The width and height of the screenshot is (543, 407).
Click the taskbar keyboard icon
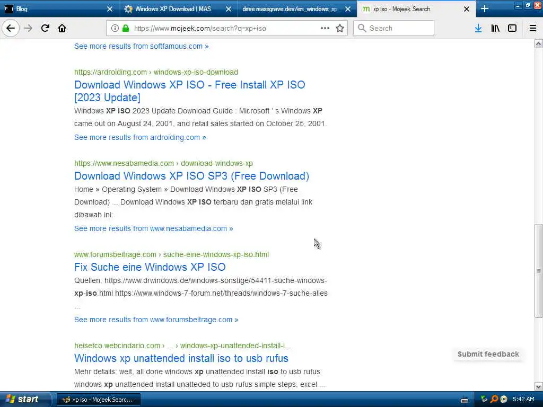point(465,400)
